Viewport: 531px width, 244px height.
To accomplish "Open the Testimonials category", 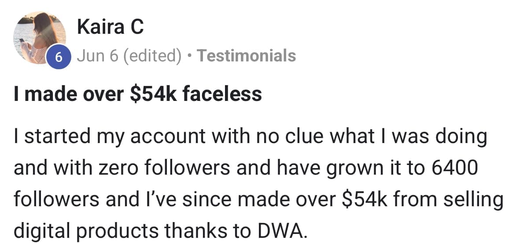I will (x=246, y=56).
